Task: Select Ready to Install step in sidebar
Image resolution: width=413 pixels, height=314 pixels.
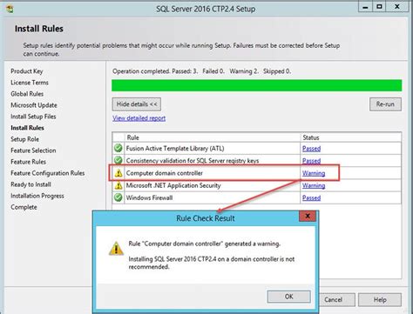Action: point(30,184)
